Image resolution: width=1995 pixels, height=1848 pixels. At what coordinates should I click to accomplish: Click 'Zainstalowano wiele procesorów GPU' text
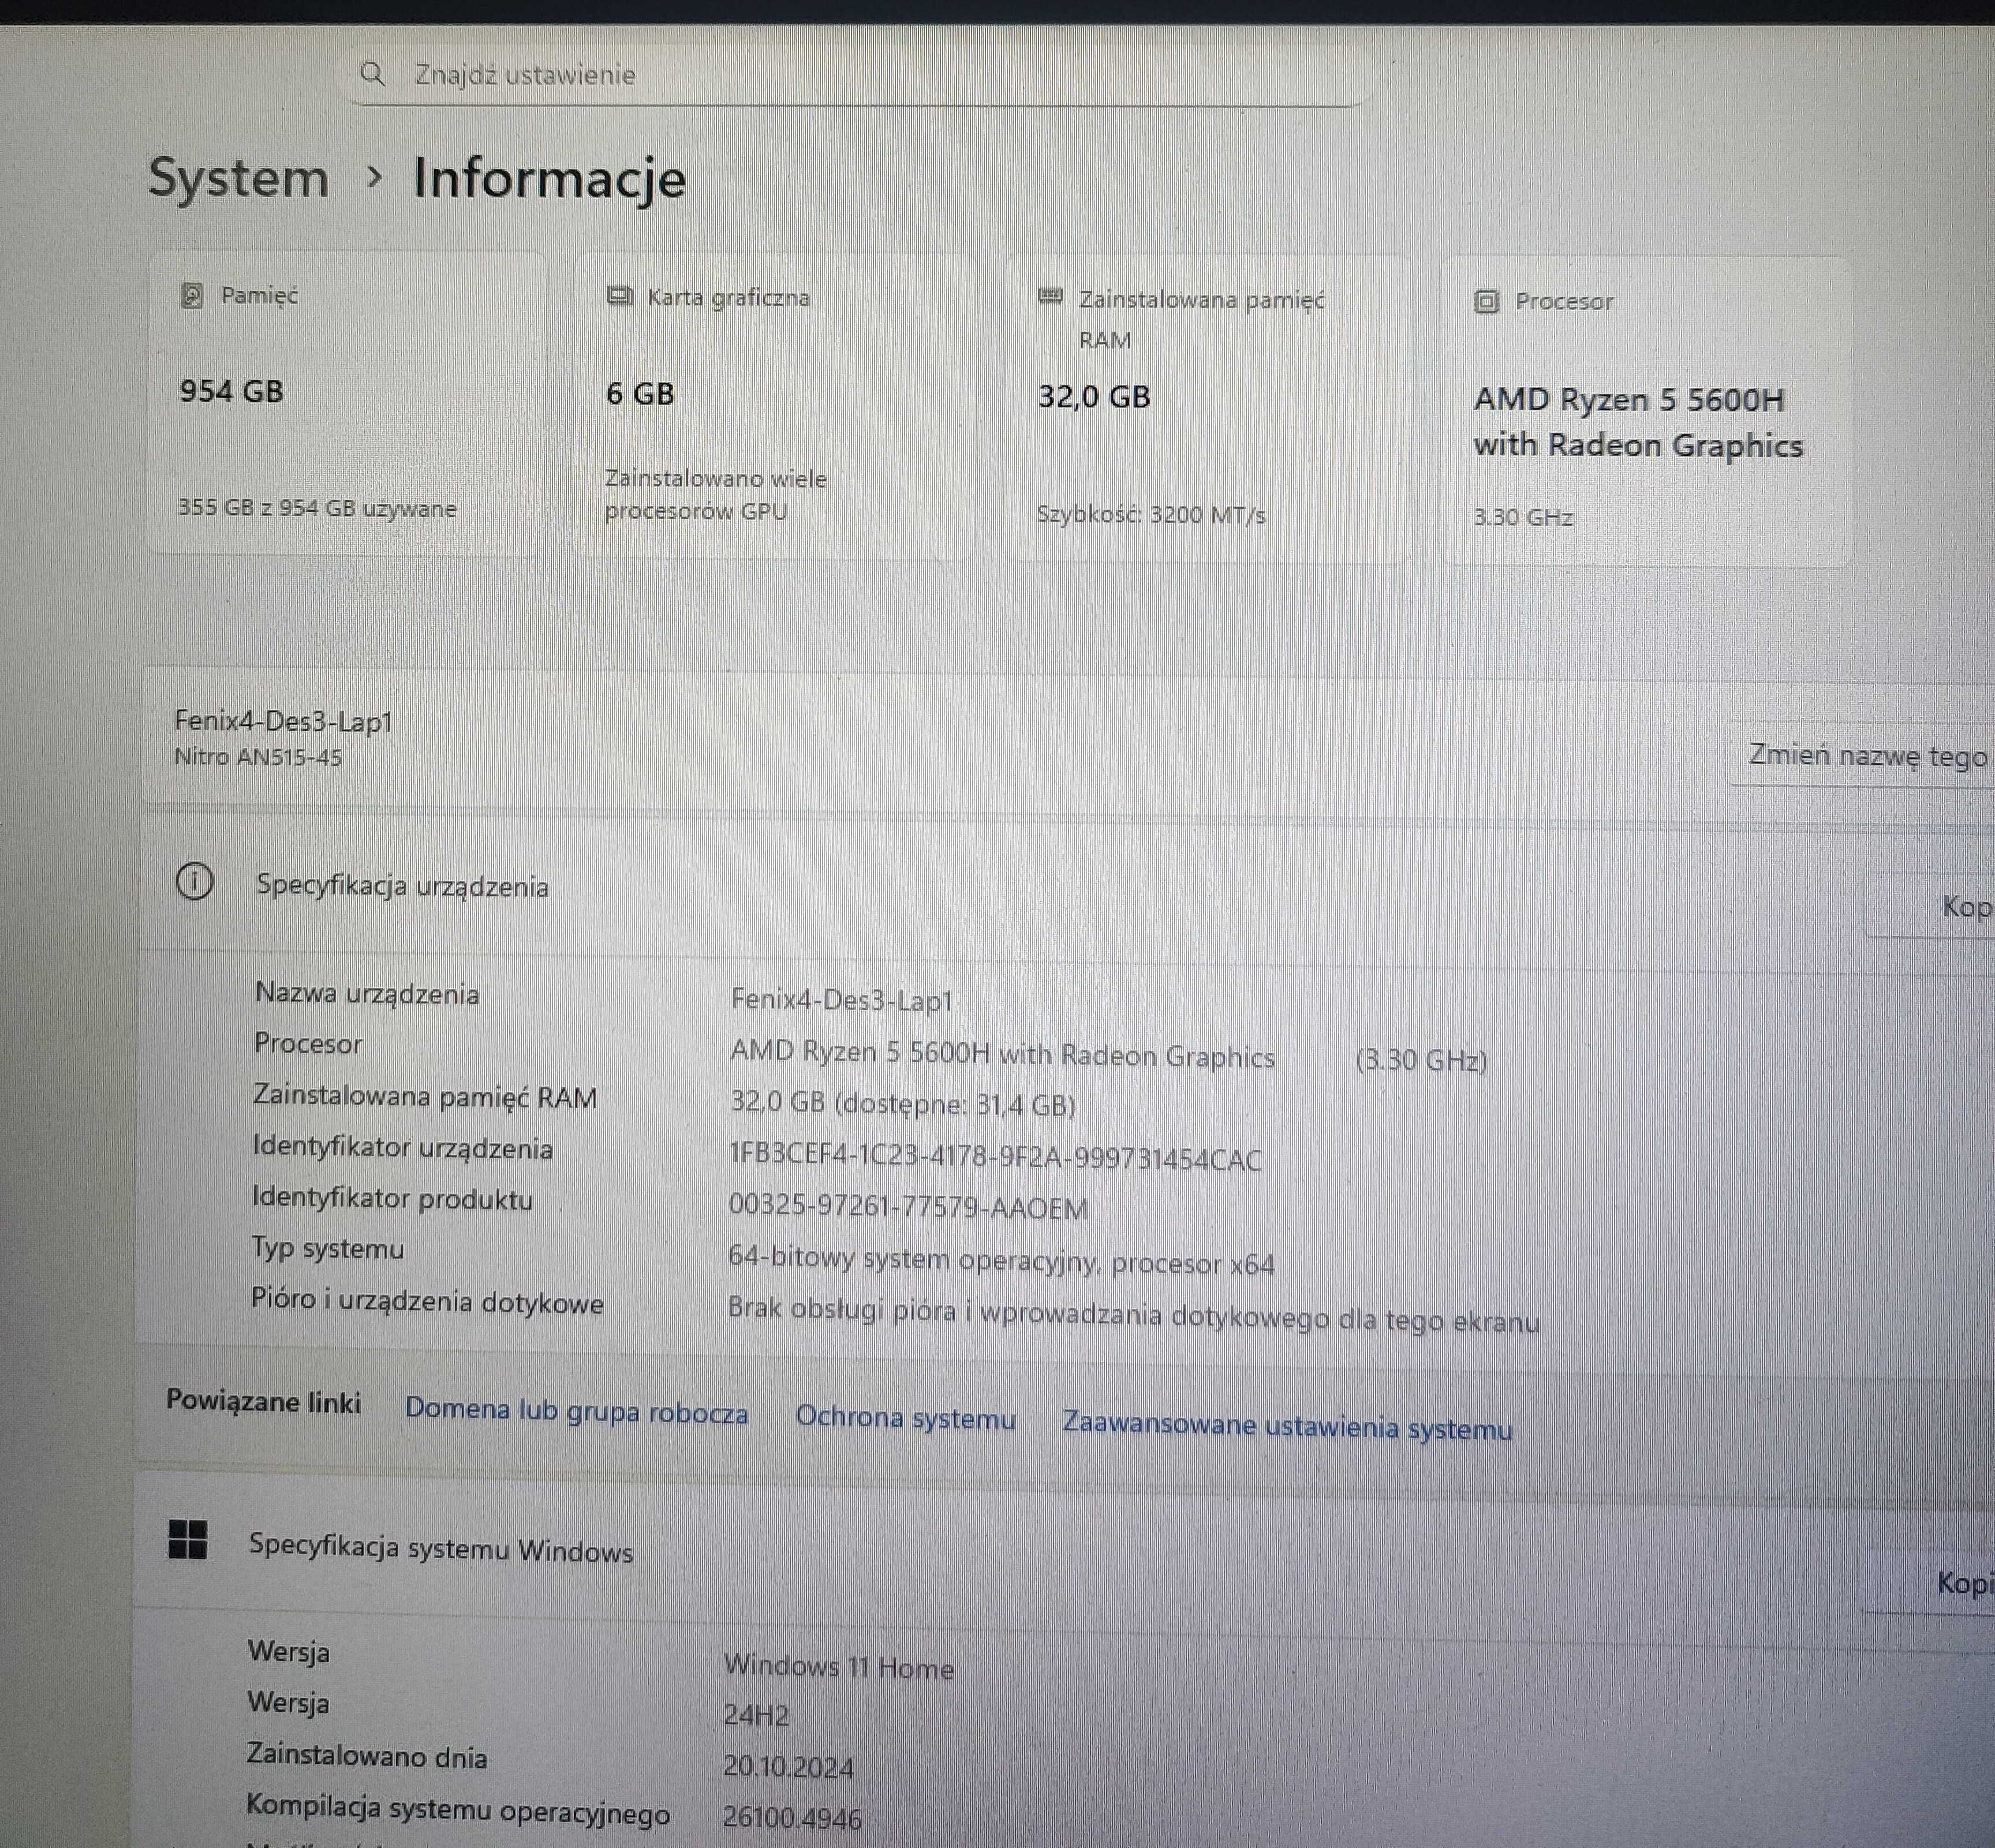click(715, 495)
